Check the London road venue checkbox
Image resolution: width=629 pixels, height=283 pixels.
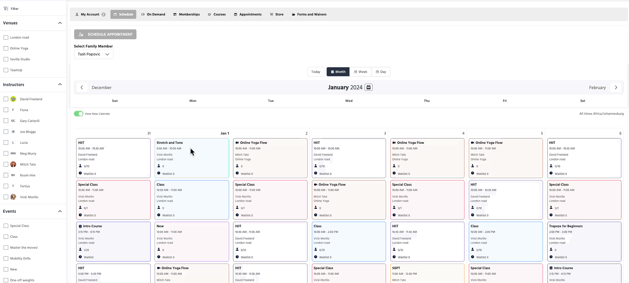[6, 38]
